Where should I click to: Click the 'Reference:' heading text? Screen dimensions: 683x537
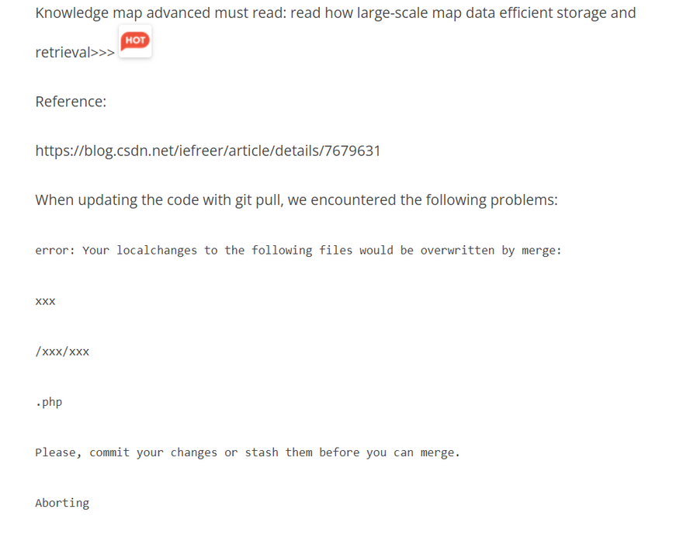(x=71, y=102)
